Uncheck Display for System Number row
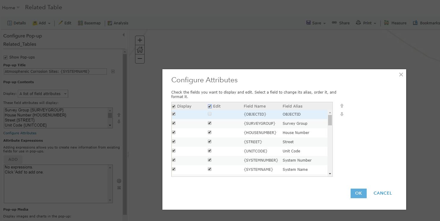Image resolution: width=440 pixels, height=221 pixels. (174, 160)
